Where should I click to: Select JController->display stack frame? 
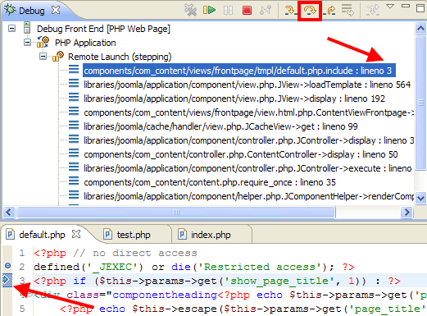click(248, 140)
